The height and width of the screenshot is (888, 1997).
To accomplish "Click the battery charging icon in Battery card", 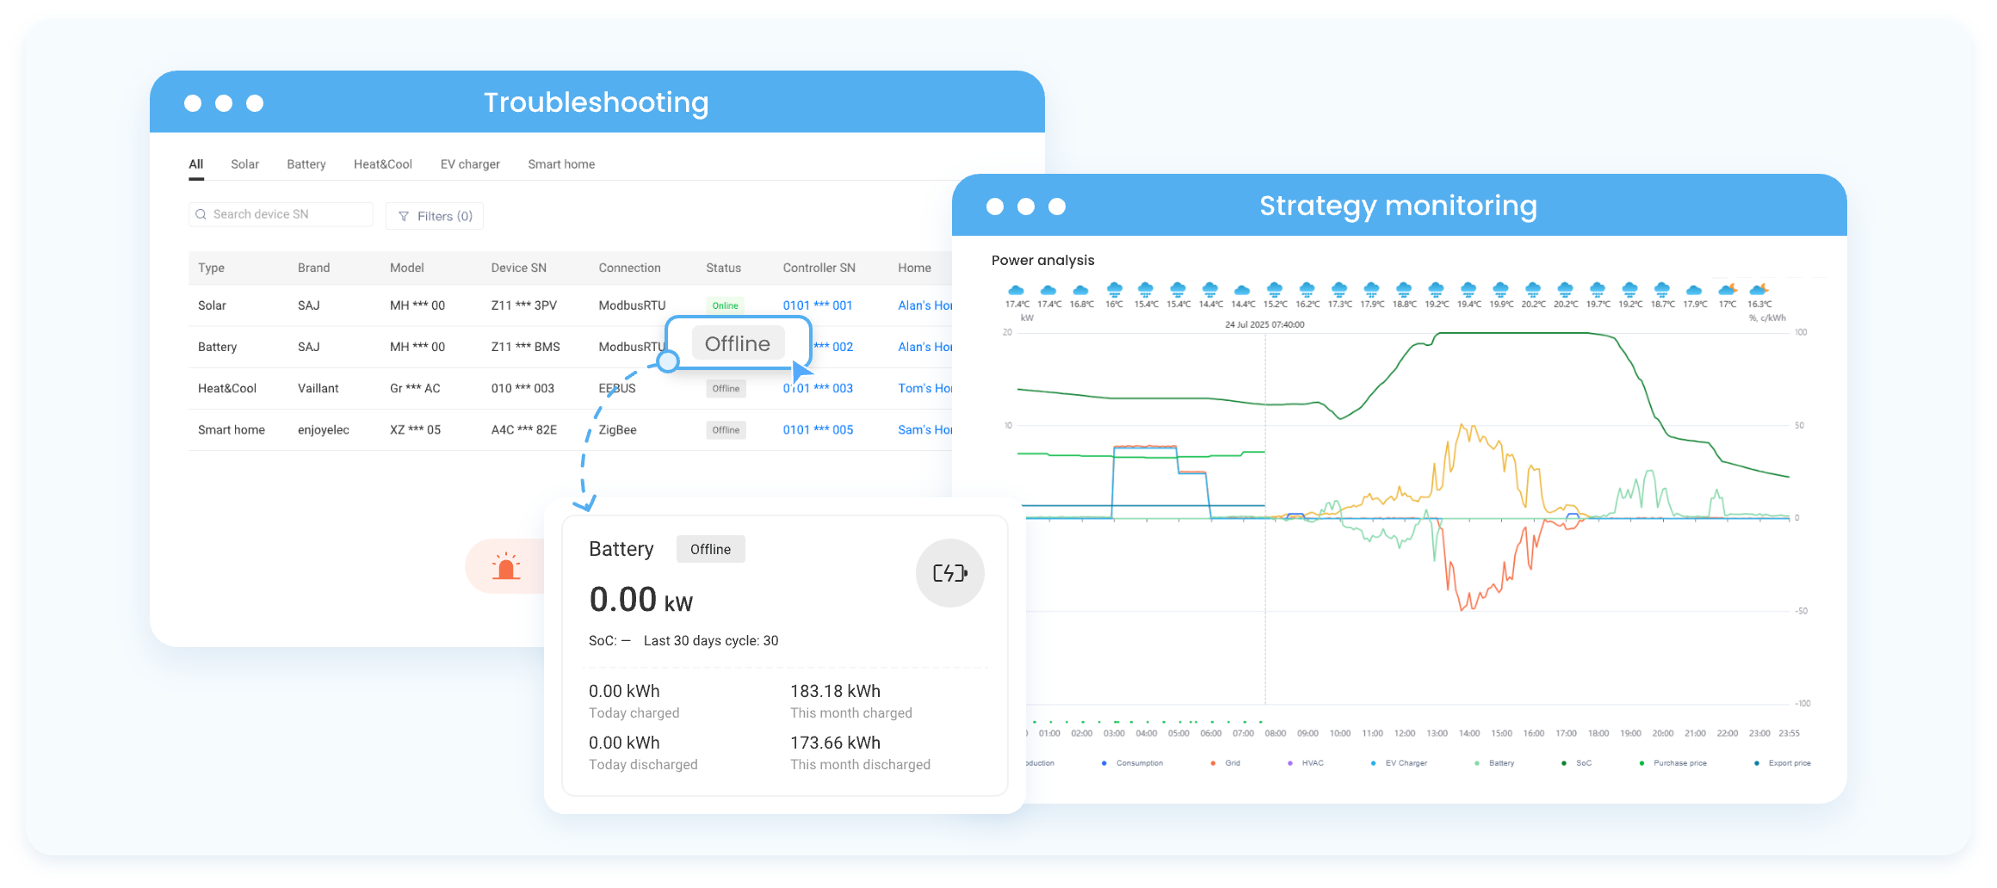I will pos(949,573).
